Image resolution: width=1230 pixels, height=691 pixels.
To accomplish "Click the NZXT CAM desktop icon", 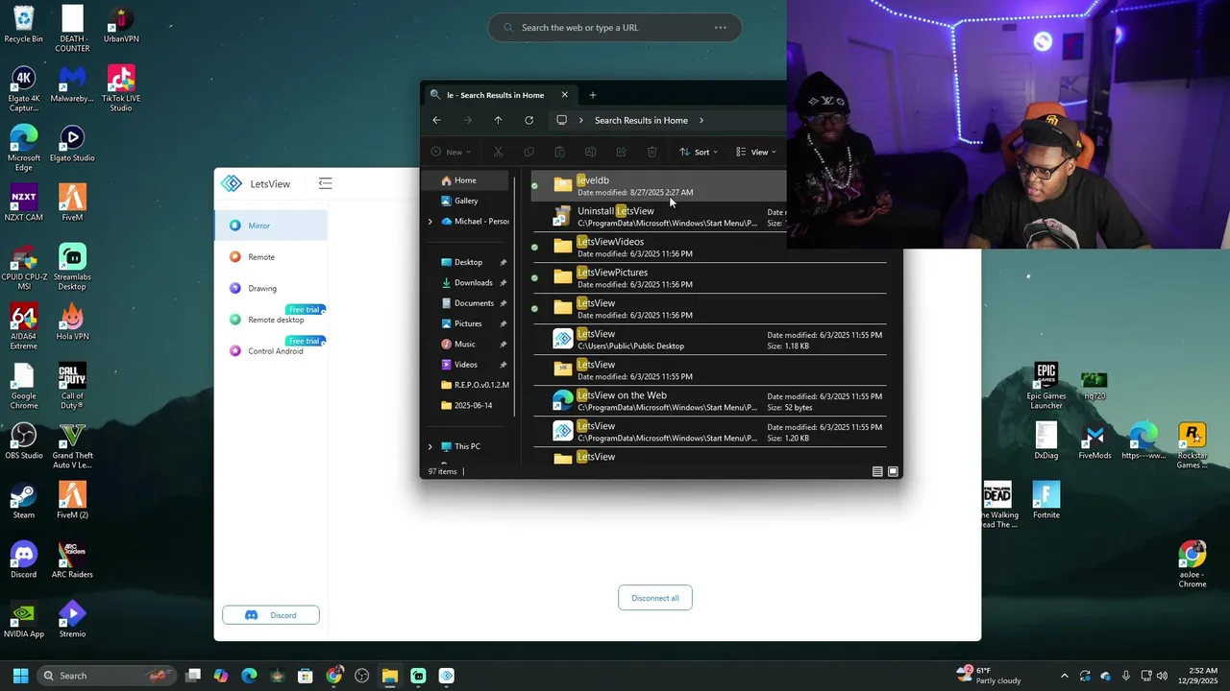I will tap(23, 203).
